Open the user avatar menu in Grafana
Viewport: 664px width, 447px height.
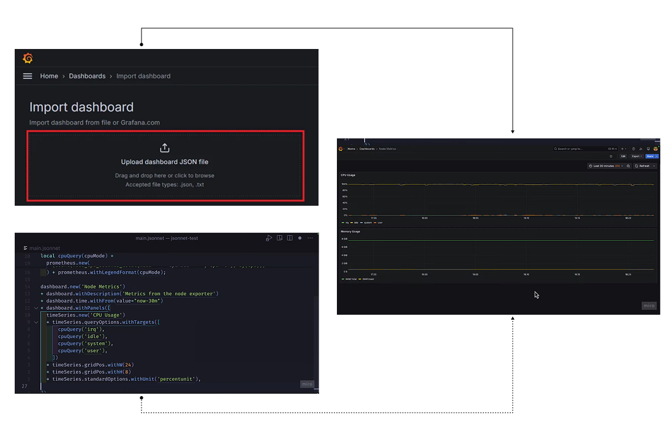coord(655,149)
